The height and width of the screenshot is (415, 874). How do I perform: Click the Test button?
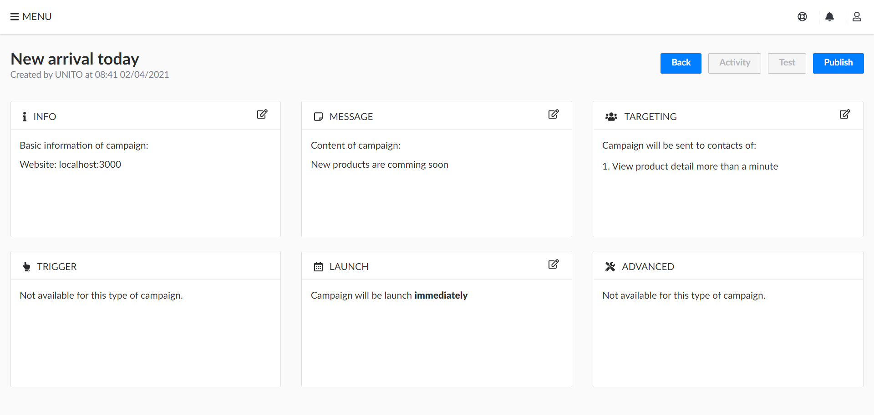point(787,63)
